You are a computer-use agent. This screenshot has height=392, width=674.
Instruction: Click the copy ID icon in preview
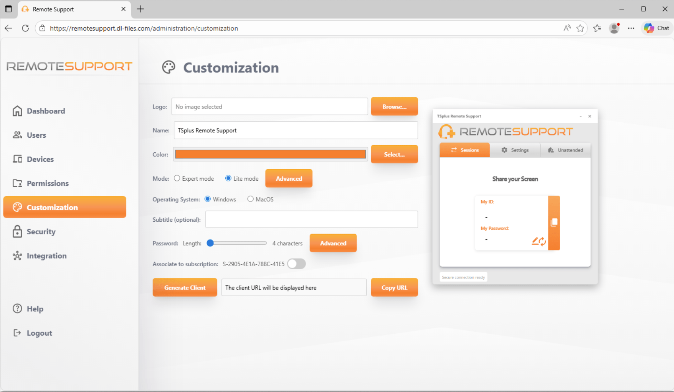[x=554, y=222]
